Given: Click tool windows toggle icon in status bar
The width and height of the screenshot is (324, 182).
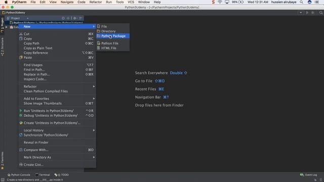Looking at the screenshot, I should pyautogui.click(x=3, y=180).
